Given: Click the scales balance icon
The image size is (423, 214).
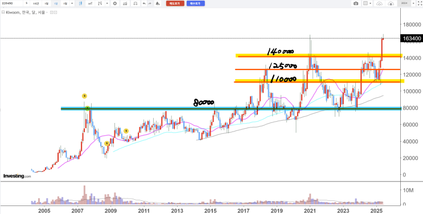Looking at the screenshot, I should (x=135, y=3).
